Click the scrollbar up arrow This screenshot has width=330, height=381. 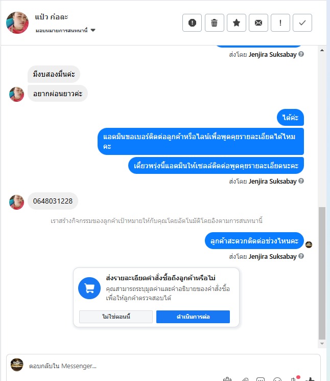tap(322, 50)
